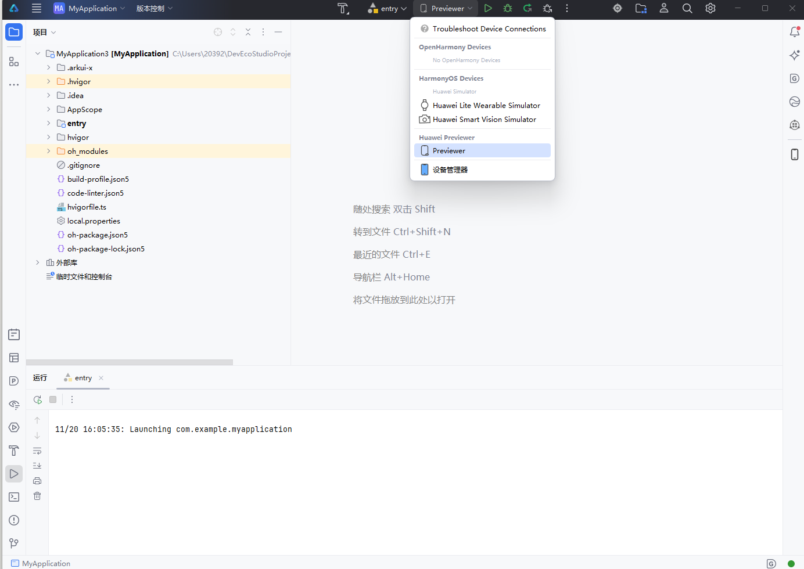Screen dimensions: 804x569
Task: Open the main hamburger menu
Action: 37,8
